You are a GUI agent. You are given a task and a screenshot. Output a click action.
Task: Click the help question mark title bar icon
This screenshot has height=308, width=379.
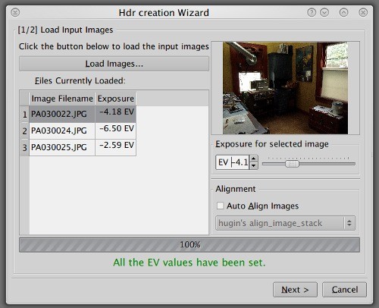click(312, 12)
